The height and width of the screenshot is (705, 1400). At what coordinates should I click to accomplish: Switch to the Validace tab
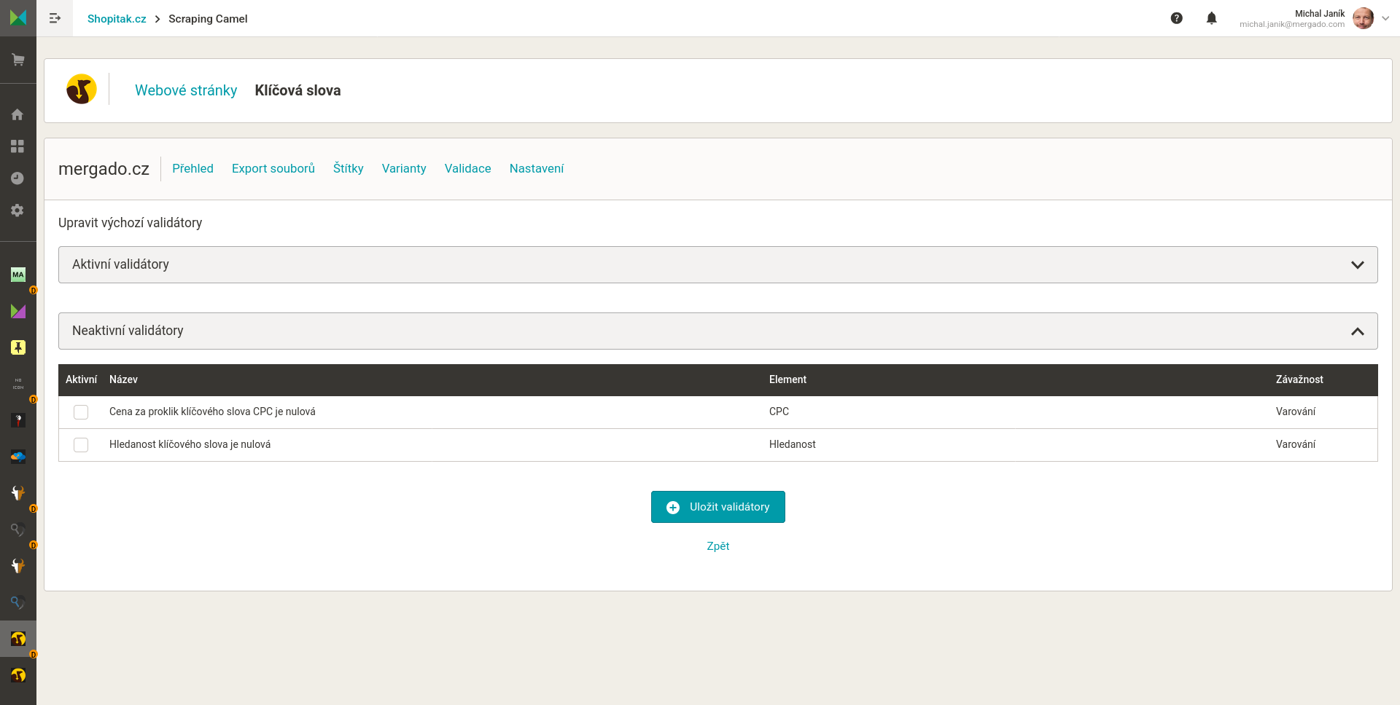[x=467, y=168]
